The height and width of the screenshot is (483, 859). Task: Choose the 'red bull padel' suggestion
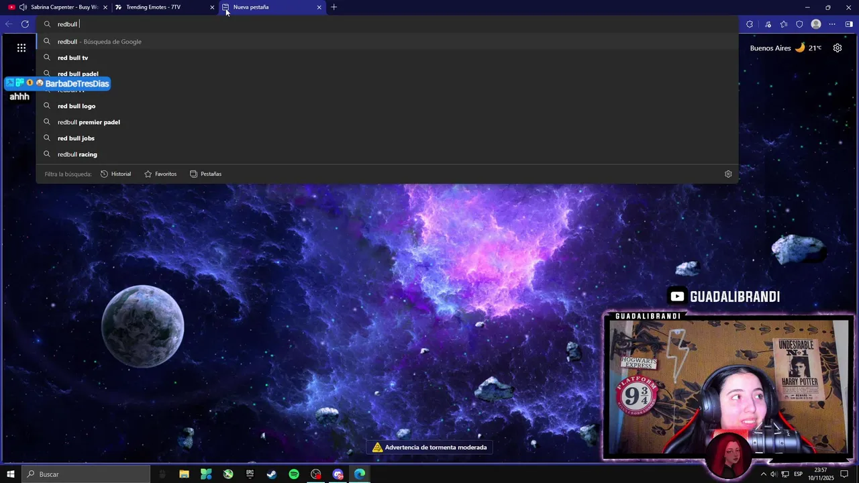(387, 74)
